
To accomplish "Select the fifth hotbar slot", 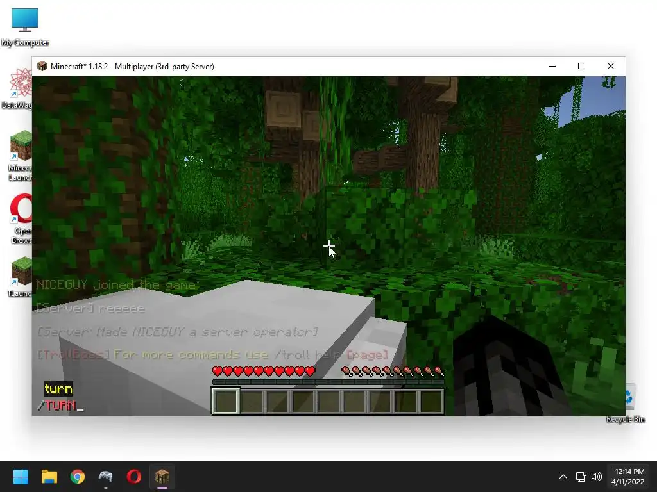I will tap(328, 401).
